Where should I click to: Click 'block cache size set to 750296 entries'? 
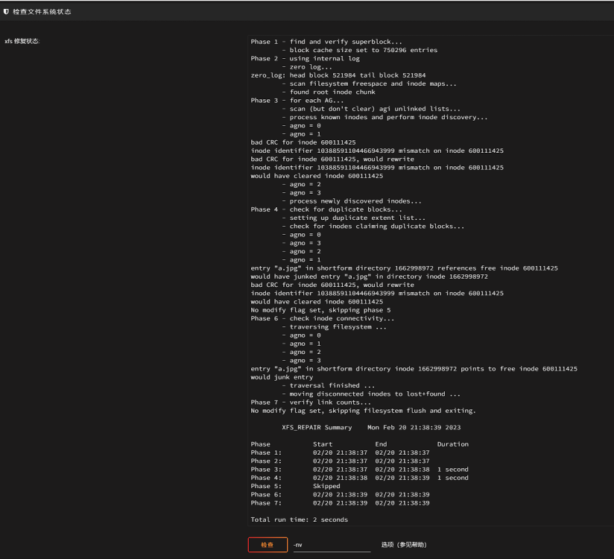click(x=363, y=50)
